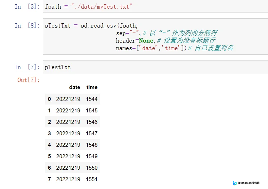Click row index 4 in the table
Viewport: 268px width, 189px height.
click(49, 145)
